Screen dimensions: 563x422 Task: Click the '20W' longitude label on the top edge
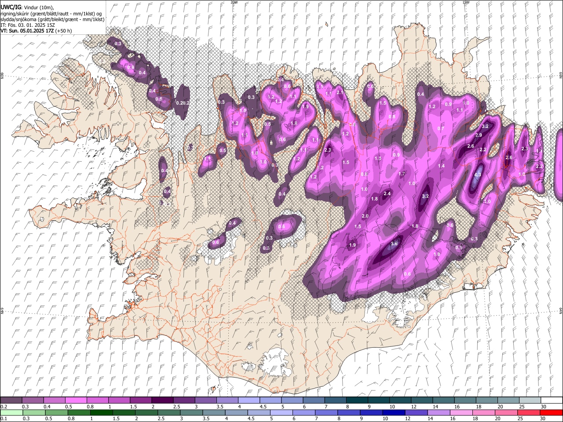[x=234, y=2]
